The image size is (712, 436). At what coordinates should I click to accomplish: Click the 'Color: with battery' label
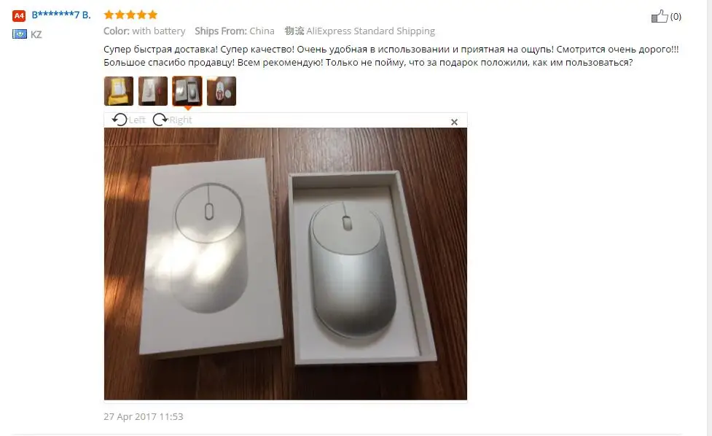[144, 31]
